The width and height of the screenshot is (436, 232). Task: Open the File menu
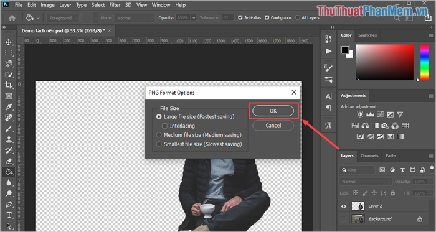(19, 5)
